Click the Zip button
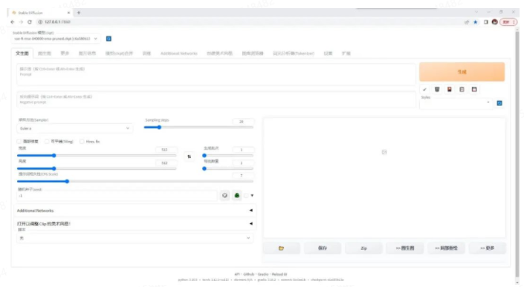The image size is (524, 287). click(x=363, y=248)
